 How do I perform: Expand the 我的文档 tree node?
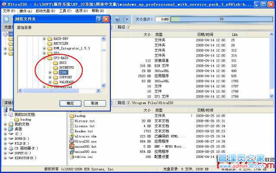point(5,124)
